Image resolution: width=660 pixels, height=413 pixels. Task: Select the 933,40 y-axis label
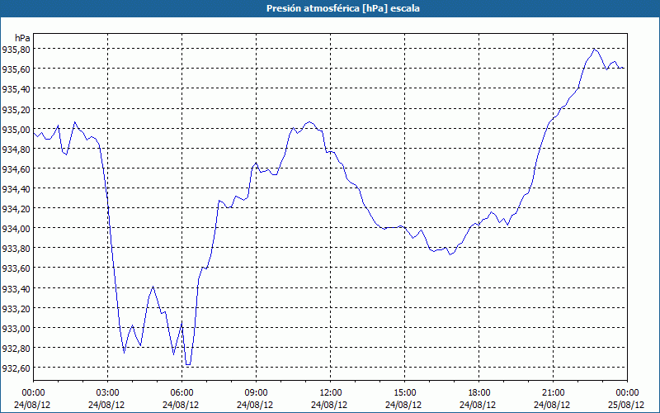pyautogui.click(x=16, y=288)
